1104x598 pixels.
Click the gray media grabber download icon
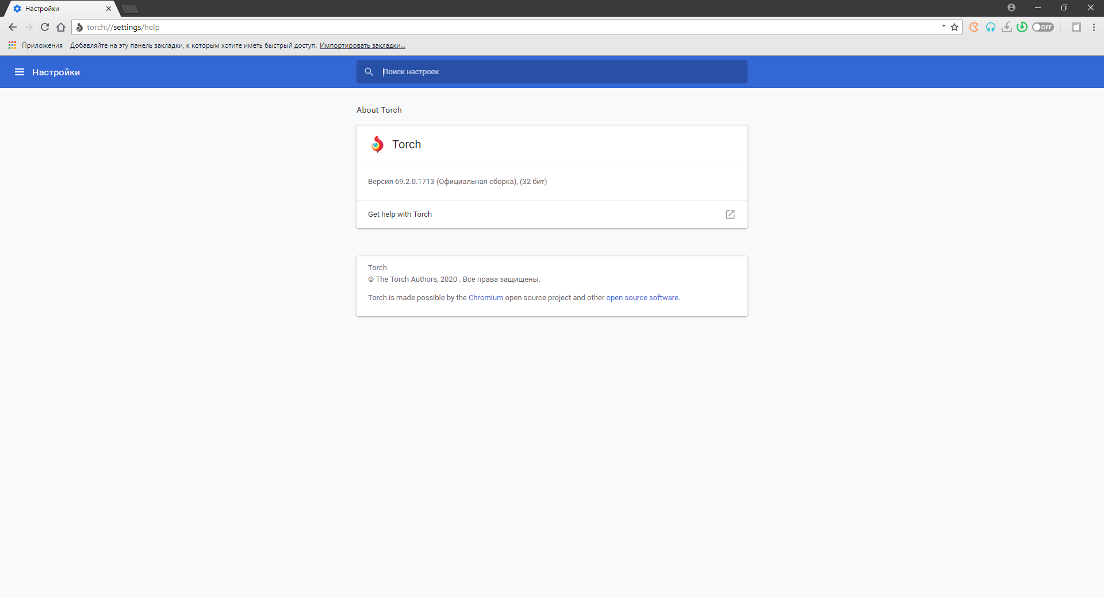pyautogui.click(x=1006, y=27)
